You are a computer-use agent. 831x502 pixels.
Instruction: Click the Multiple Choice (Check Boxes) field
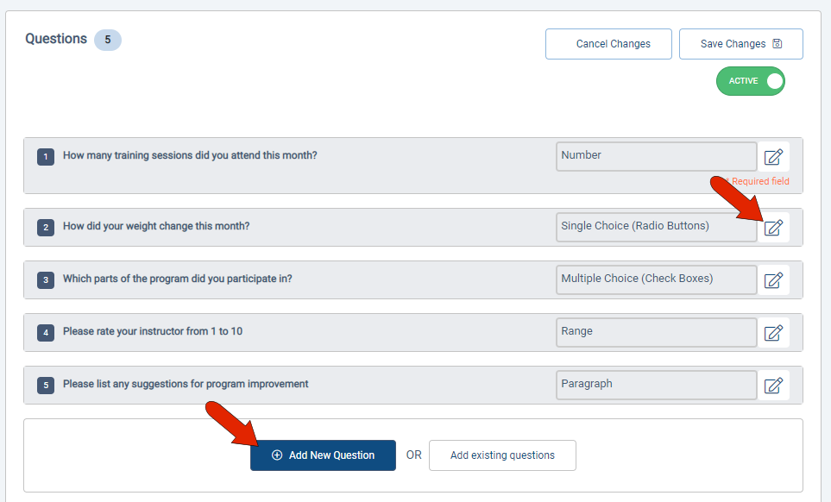[656, 279]
